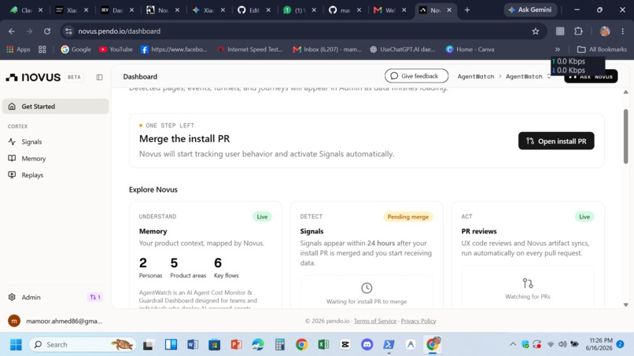Open the PR reviews card

pos(528,255)
